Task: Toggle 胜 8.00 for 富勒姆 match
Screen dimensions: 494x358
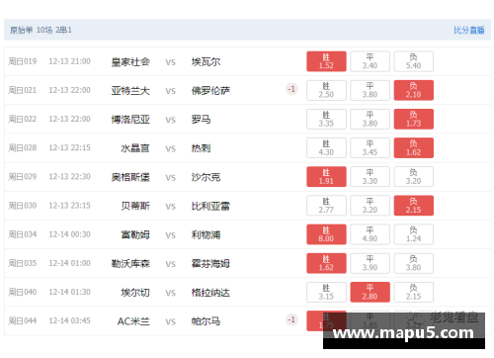Action: point(326,234)
